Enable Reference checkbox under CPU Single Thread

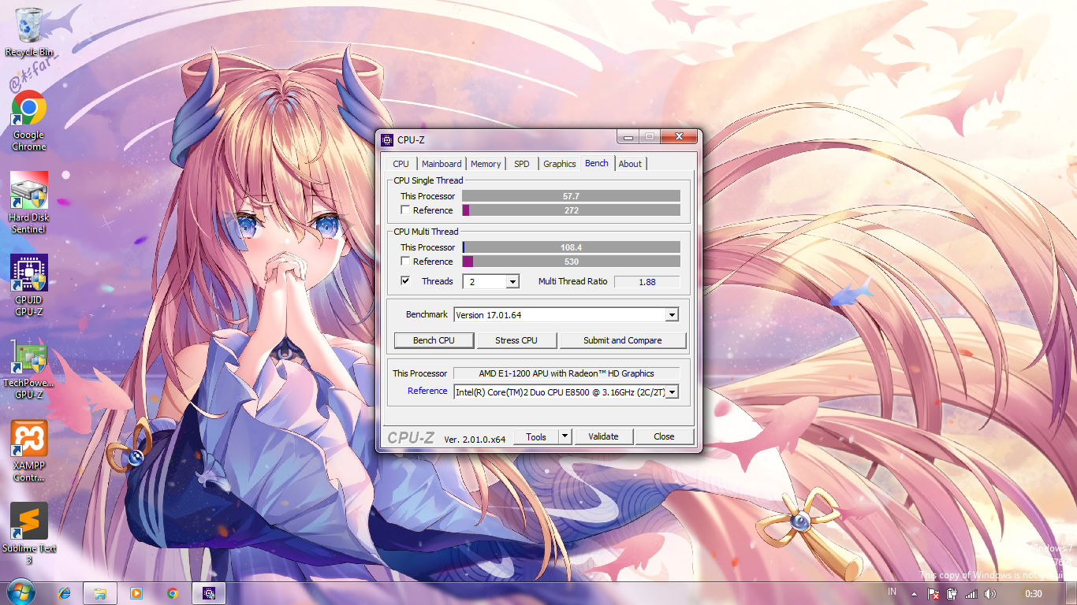[405, 210]
